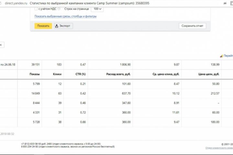233x155 pixels.
Task: Click impressions cell 5 799
Action: (36, 84)
